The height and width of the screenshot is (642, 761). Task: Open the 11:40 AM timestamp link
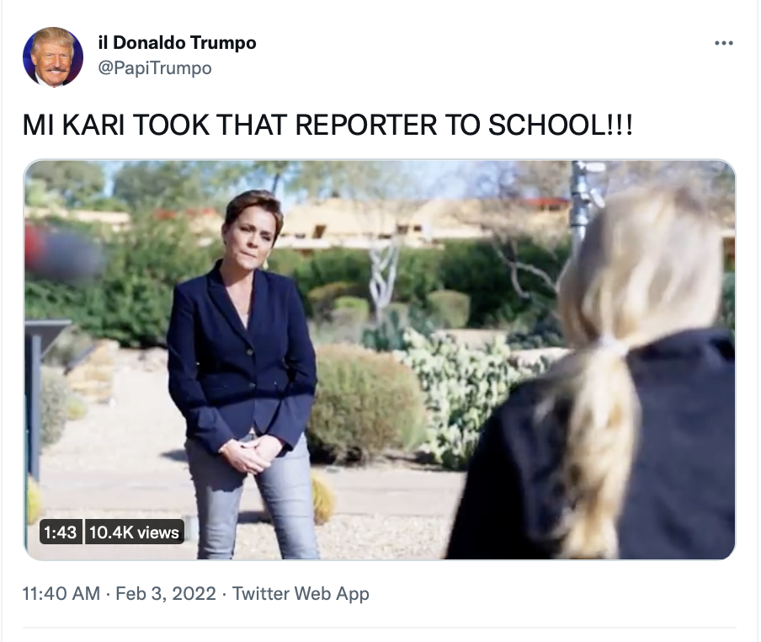tap(61, 593)
